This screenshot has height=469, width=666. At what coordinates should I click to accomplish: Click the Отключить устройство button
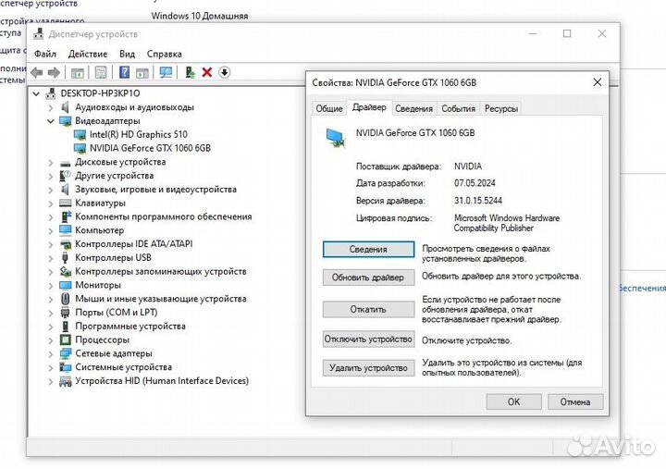point(368,339)
